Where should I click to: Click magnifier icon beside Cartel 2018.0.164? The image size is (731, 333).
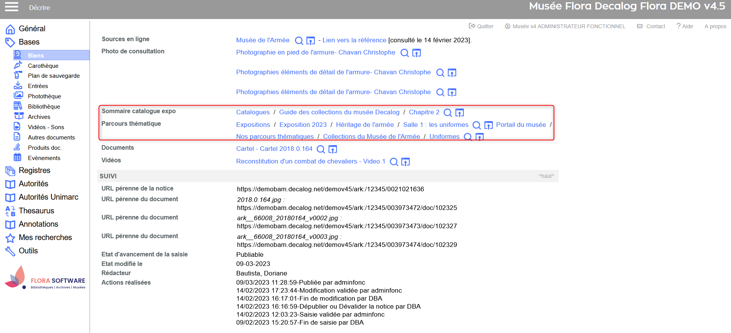[321, 149]
